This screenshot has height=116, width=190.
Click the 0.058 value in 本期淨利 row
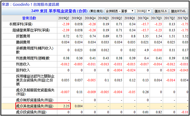79,24
